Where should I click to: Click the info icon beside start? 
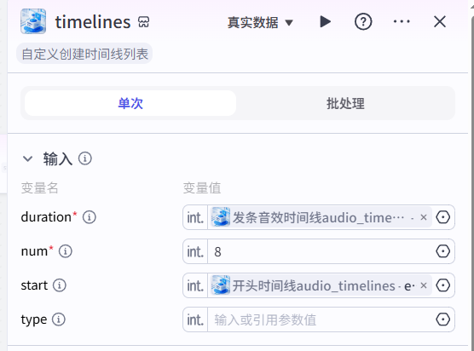click(60, 285)
